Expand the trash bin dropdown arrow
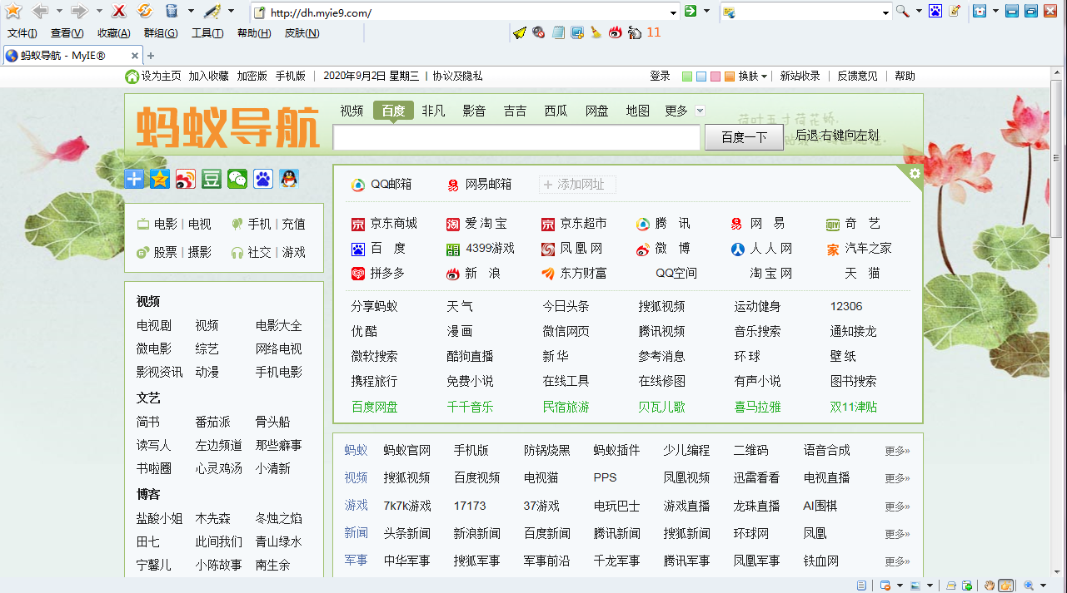The height and width of the screenshot is (593, 1067). 190,11
